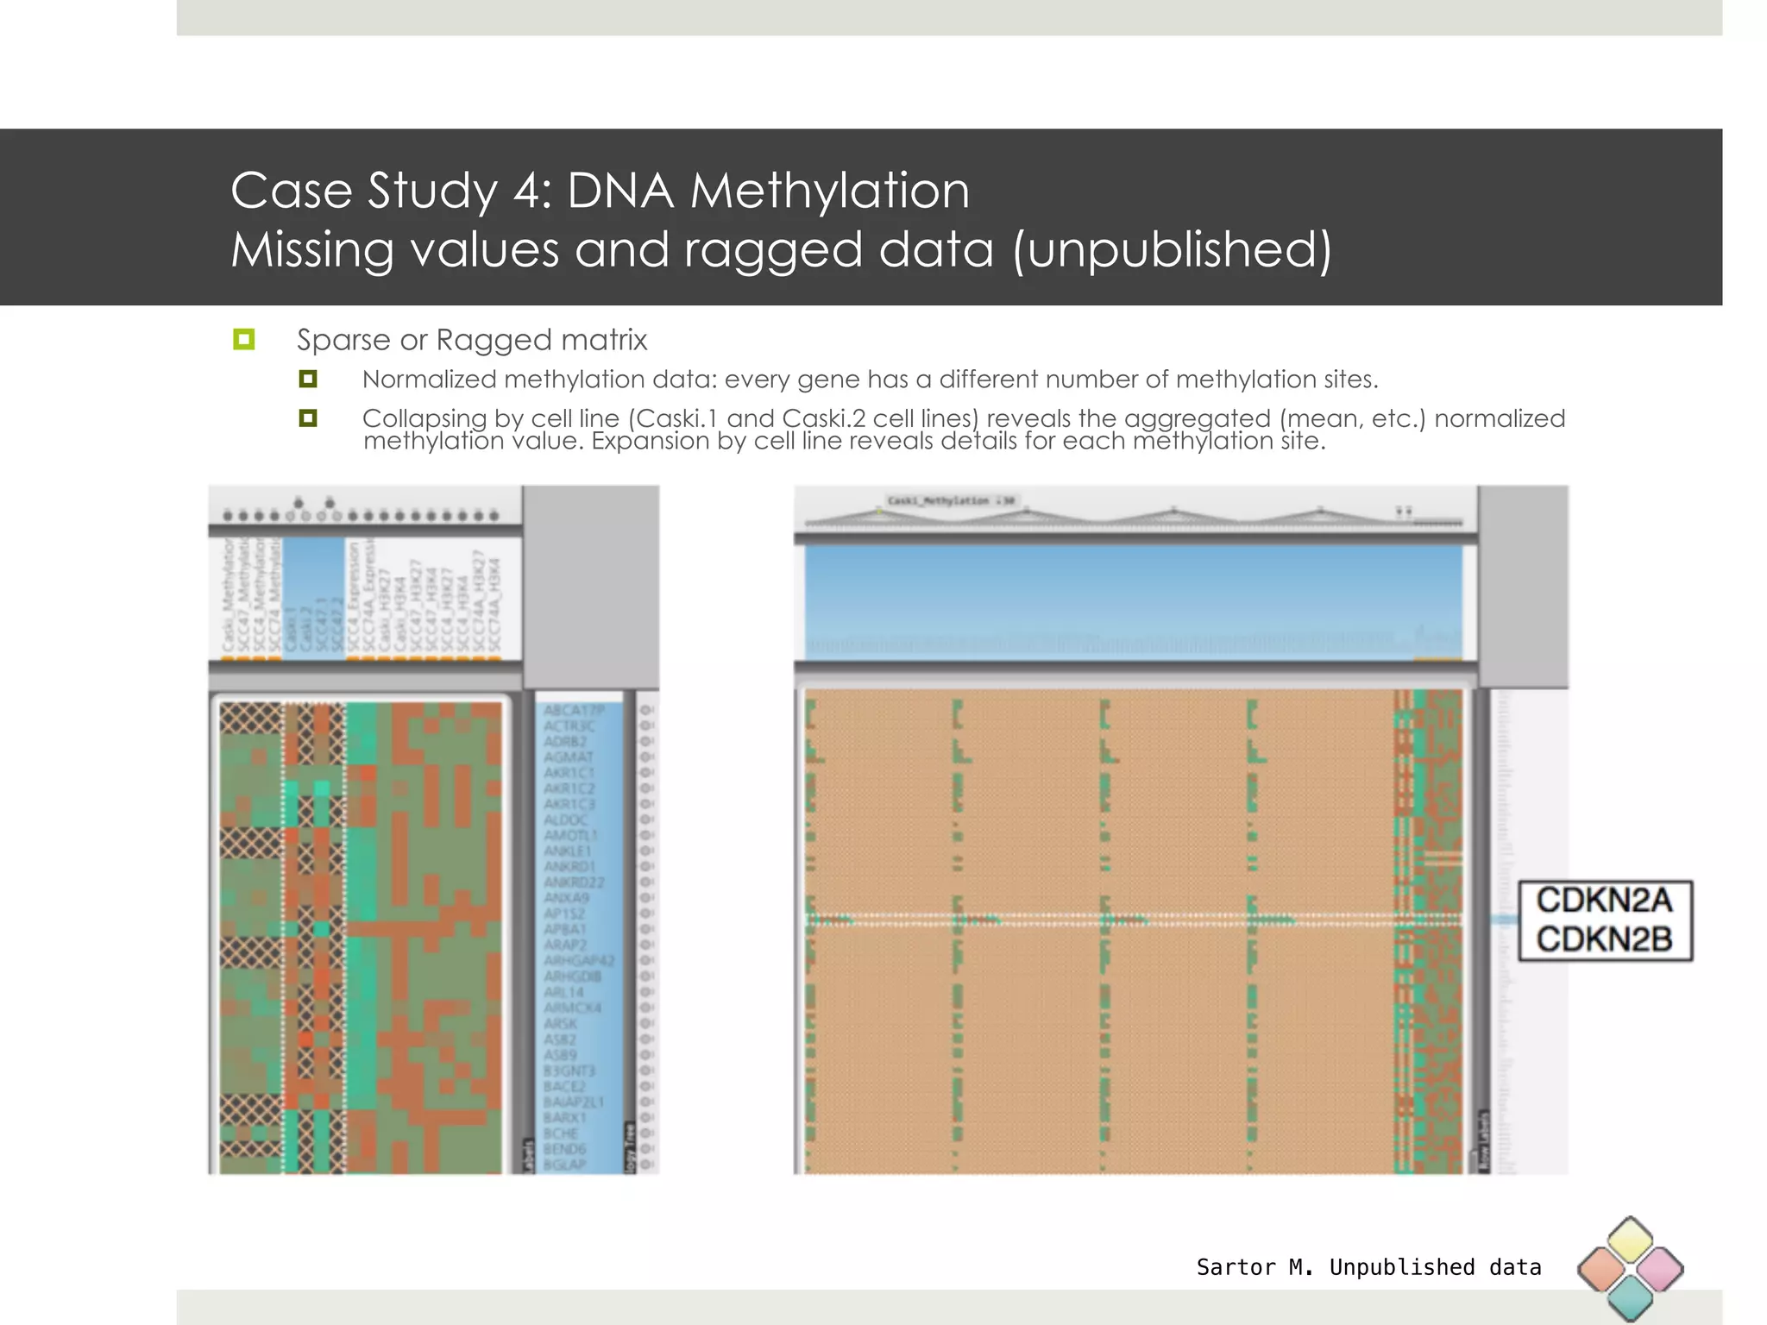Open the vertical Row Labels tab
Image resolution: width=1767 pixels, height=1325 pixels.
tap(1484, 1141)
